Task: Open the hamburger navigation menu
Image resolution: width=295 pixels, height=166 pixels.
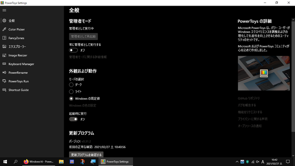Action: (4, 10)
